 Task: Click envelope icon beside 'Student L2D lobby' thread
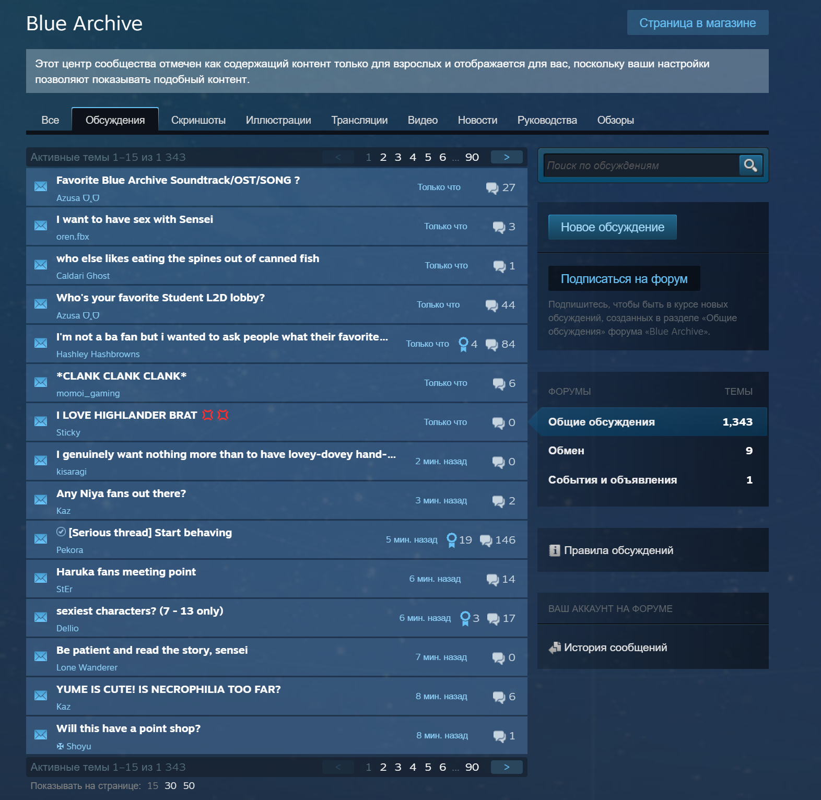tap(41, 304)
